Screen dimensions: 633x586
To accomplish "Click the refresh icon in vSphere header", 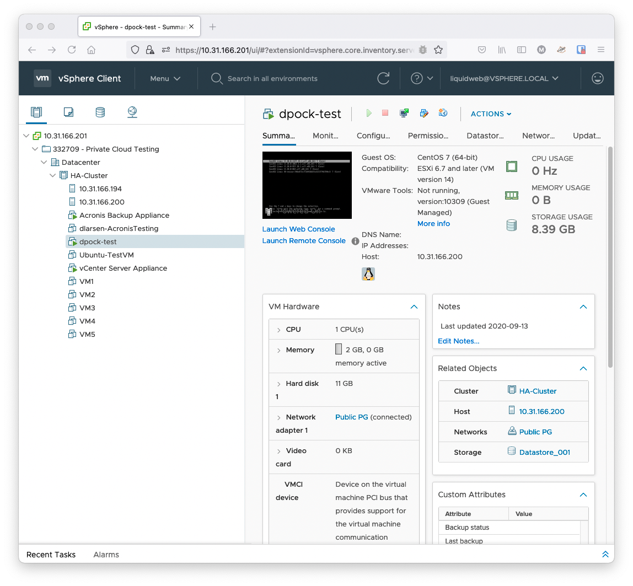I will [383, 78].
